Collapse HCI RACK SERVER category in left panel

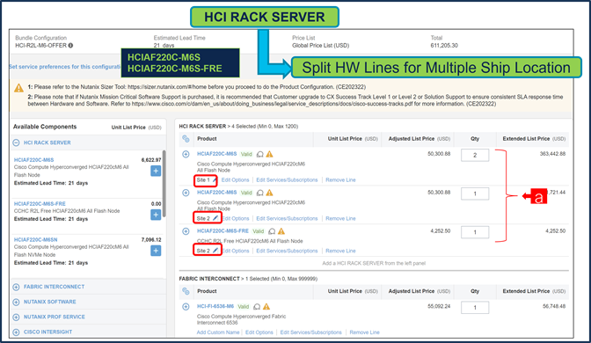[x=16, y=142]
